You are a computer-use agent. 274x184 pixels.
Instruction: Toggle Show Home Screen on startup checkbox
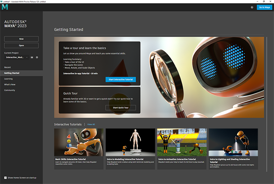pyautogui.click(x=5, y=178)
